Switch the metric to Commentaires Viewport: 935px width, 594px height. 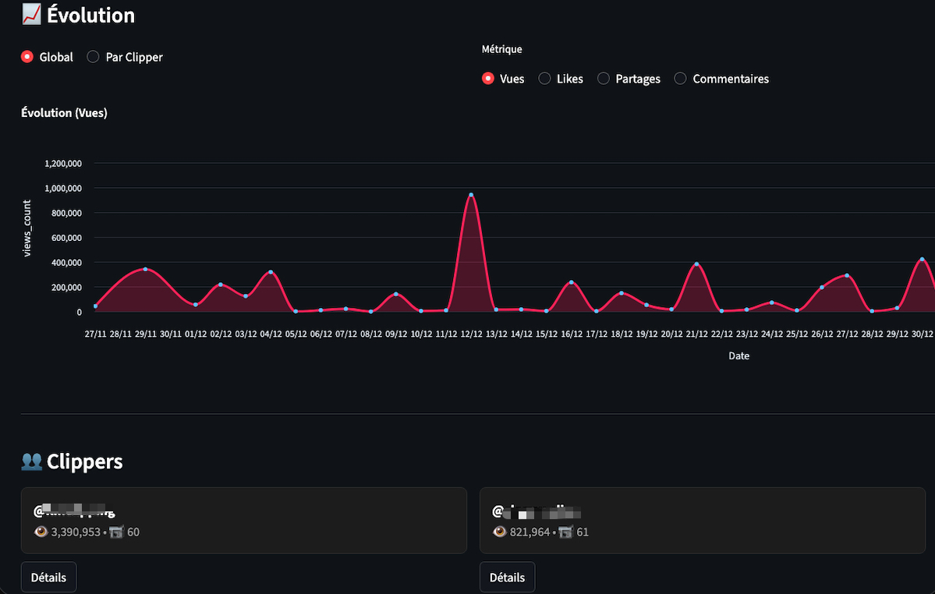(681, 79)
